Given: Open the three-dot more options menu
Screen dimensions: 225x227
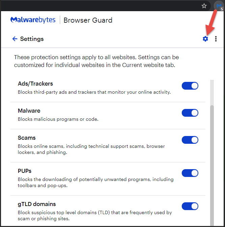Looking at the screenshot, I should [x=216, y=39].
